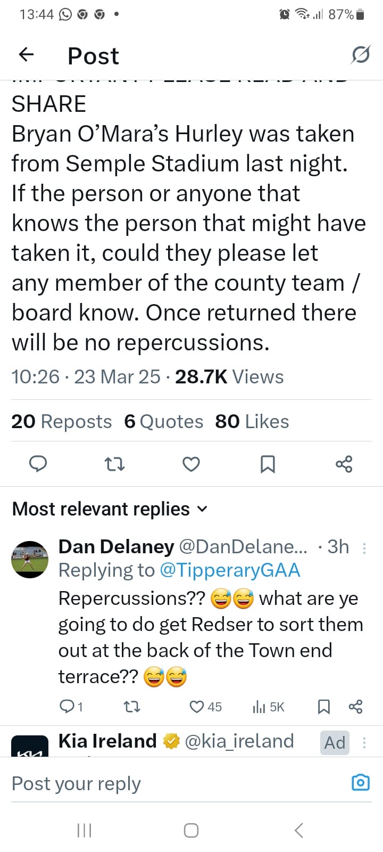View the 20 Reposts list
The image size is (383, 852).
[62, 422]
